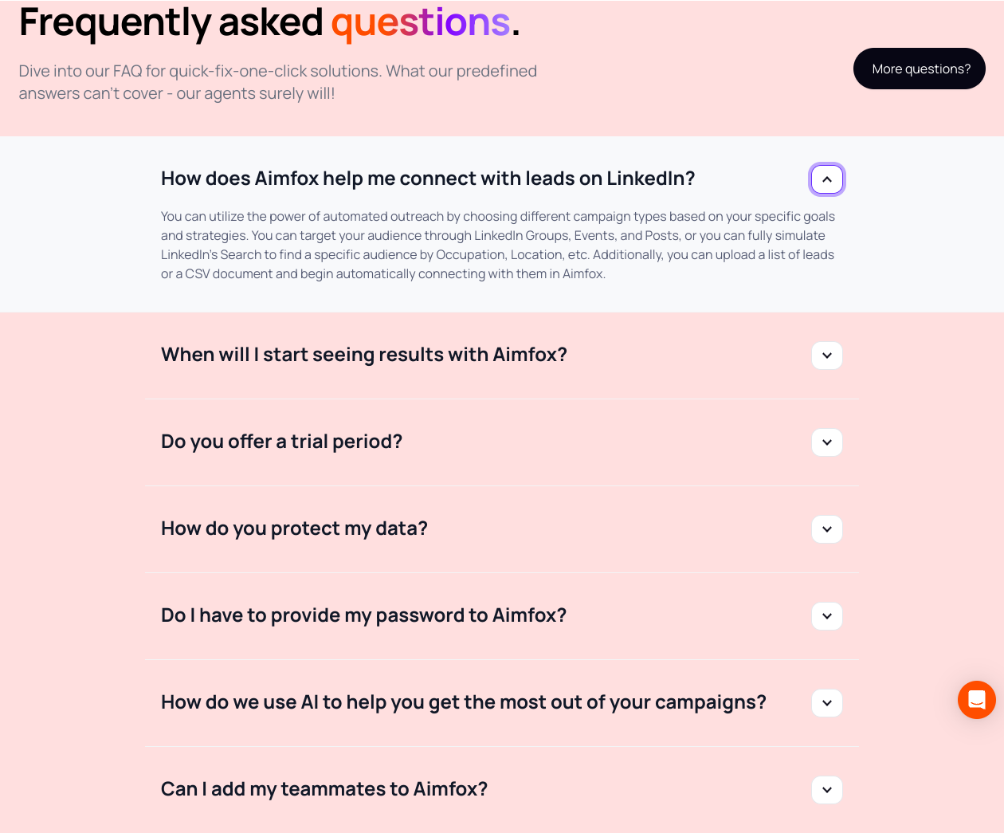1004x833 pixels.
Task: Open "Do you offer a trial period?" question
Action: 281,442
